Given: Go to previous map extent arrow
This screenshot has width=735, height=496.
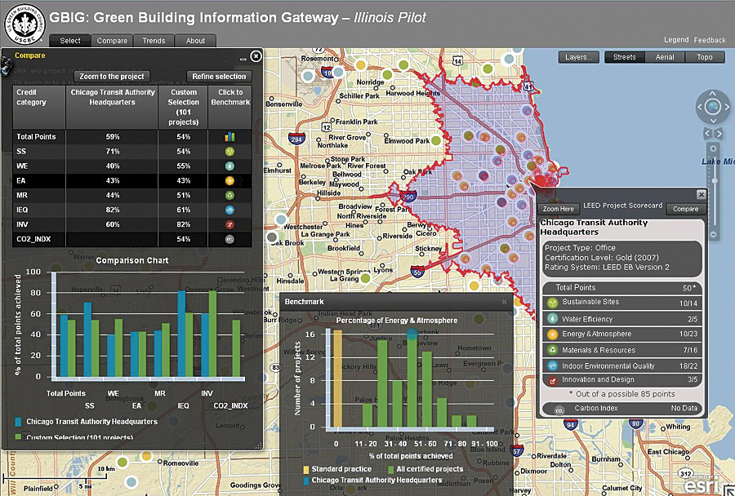Looking at the screenshot, I should coord(707,134).
